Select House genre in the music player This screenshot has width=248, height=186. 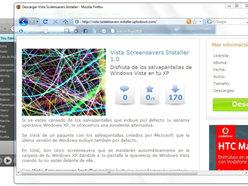4,115
